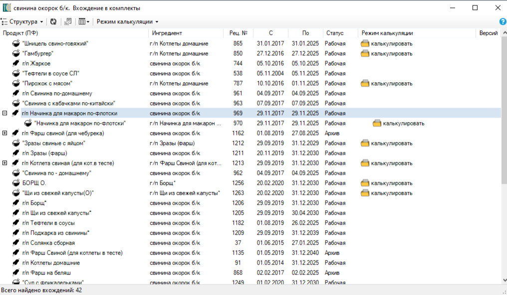Click icon of г/п Зразы (фарш) row
Image resolution: width=507 pixels, height=295 pixels.
pyautogui.click(x=16, y=153)
